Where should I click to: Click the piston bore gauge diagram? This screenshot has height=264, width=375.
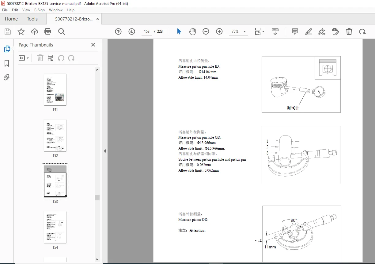coord(301,84)
